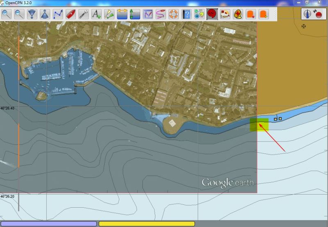This screenshot has height=227, width=328.
Task: Select the yellow chart bar at bottom
Action: pos(147,224)
